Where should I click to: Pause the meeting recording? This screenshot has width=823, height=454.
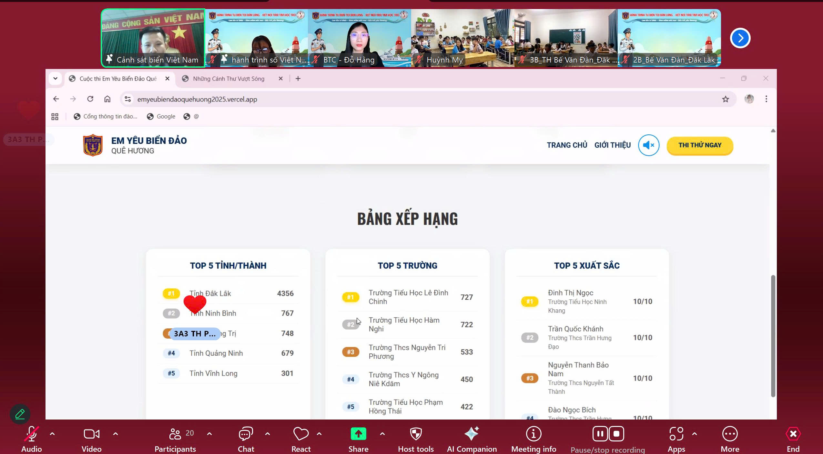(600, 434)
